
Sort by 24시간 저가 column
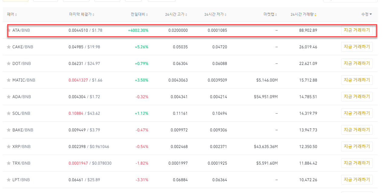[x=216, y=14]
